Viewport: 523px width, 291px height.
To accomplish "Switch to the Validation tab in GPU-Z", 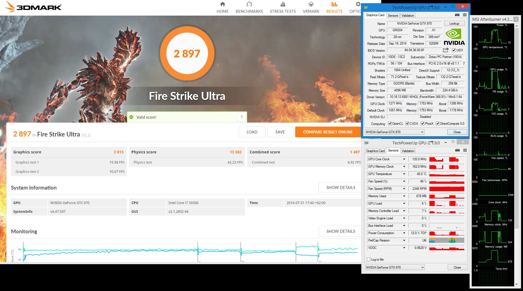I will [x=408, y=15].
